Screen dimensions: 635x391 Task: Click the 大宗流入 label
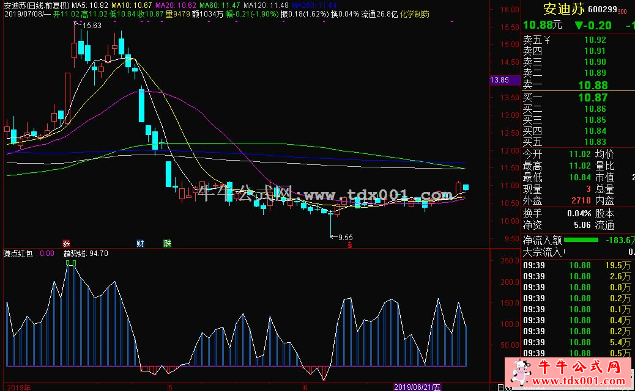pos(542,252)
